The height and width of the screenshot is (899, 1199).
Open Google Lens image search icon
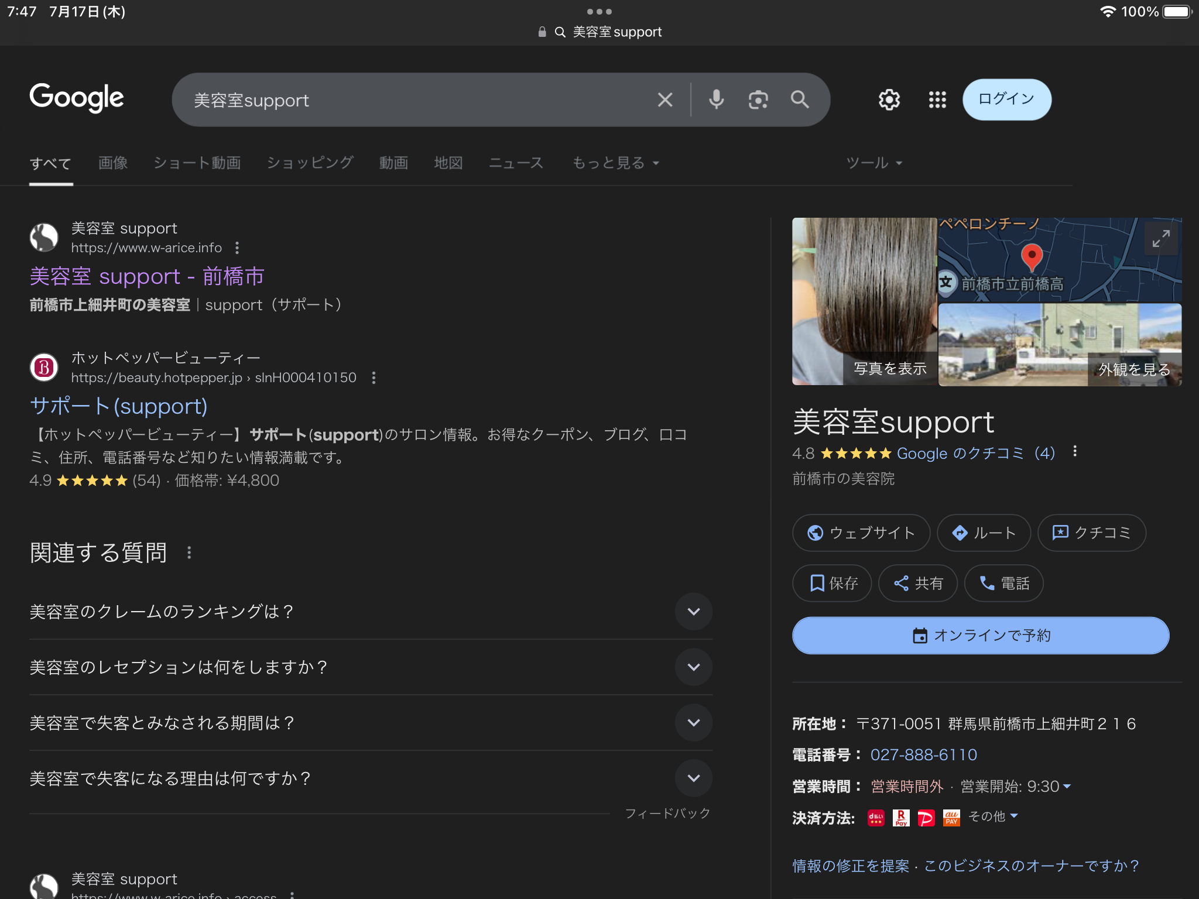[758, 100]
